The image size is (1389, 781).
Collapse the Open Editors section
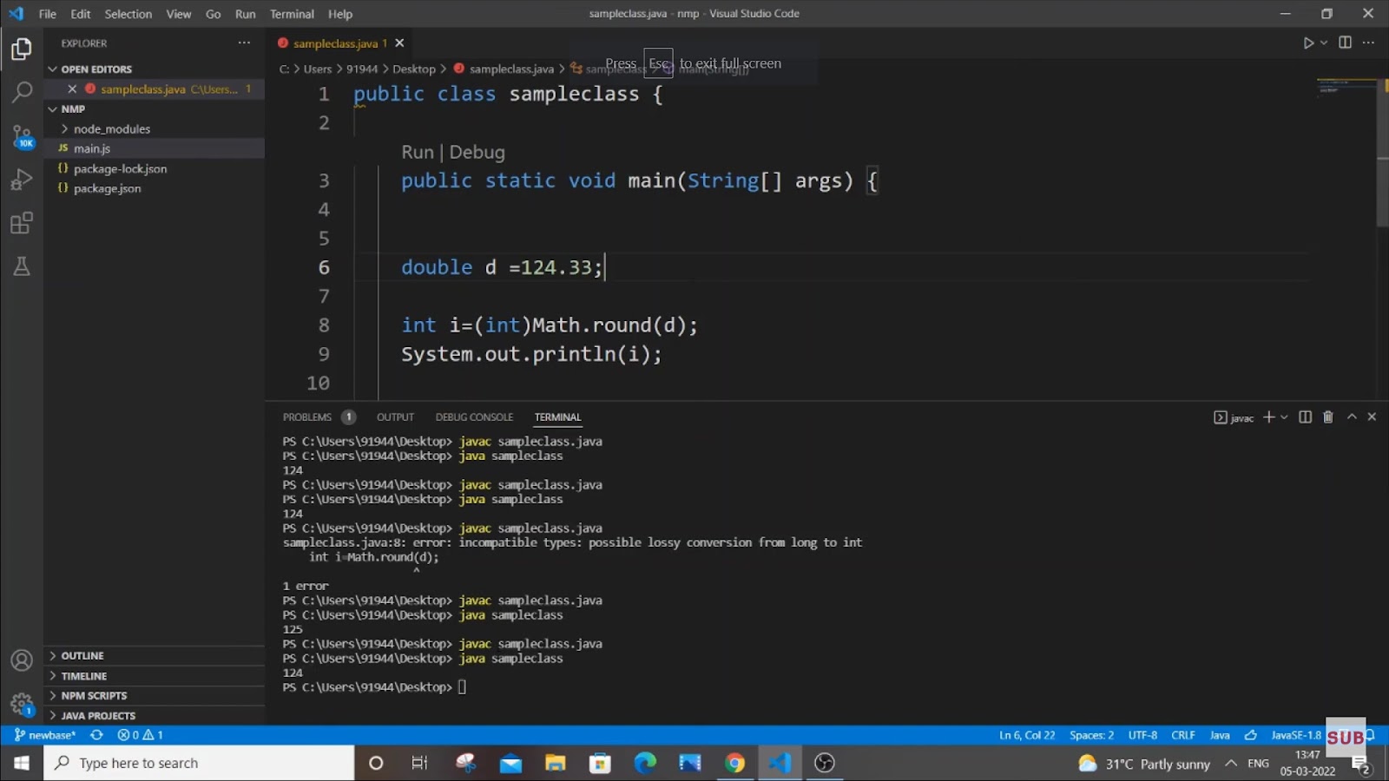155,69
